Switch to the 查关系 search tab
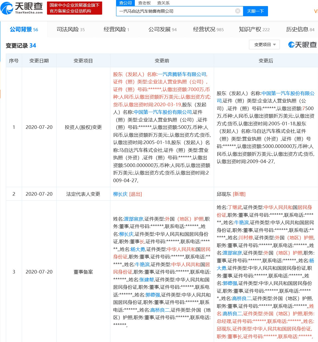The height and width of the screenshot is (342, 318). coord(163,3)
